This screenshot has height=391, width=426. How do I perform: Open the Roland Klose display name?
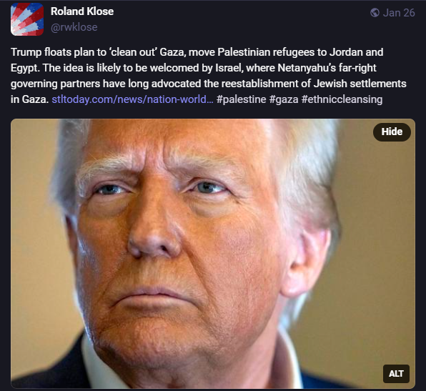pyautogui.click(x=82, y=11)
